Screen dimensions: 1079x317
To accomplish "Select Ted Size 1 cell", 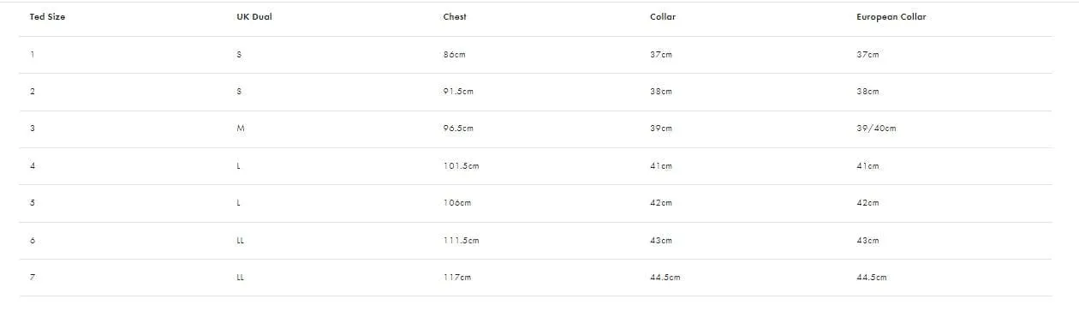I will [32, 55].
